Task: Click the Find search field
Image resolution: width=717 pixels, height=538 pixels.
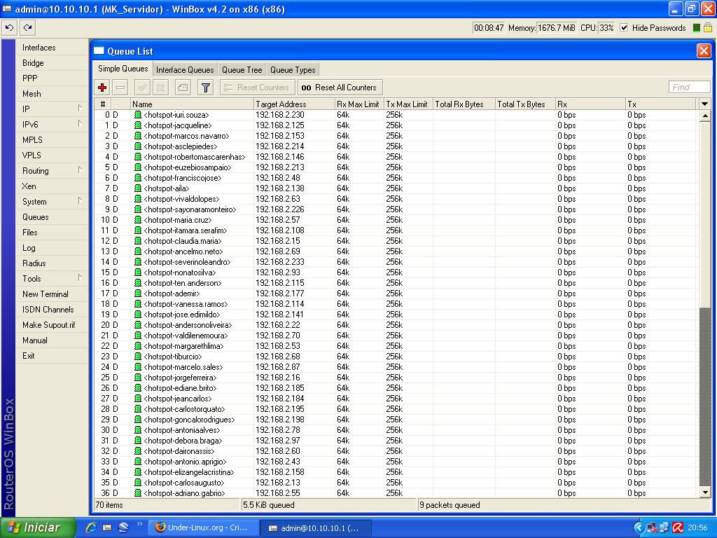Action: 689,88
